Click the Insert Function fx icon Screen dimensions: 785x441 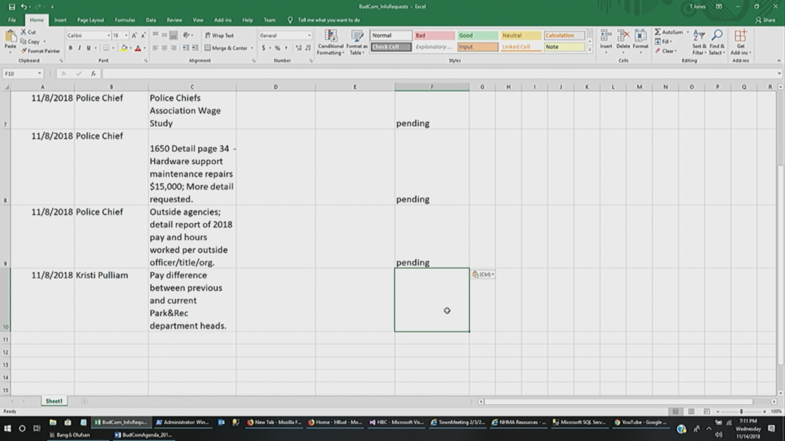tap(93, 73)
